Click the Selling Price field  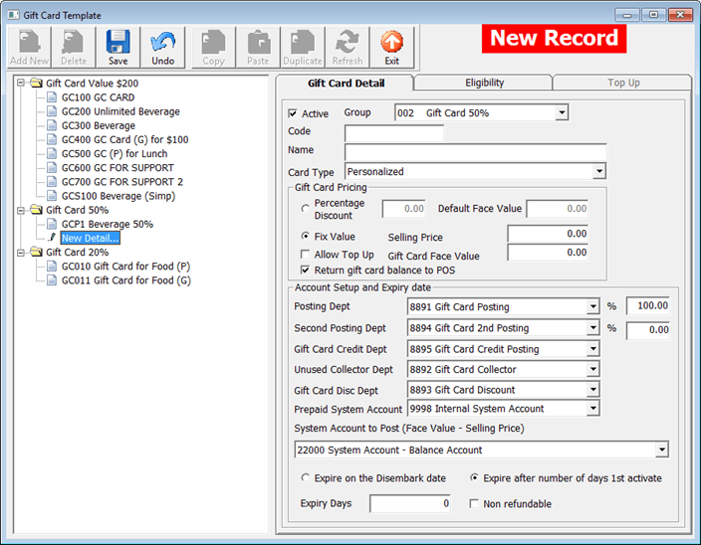click(548, 234)
